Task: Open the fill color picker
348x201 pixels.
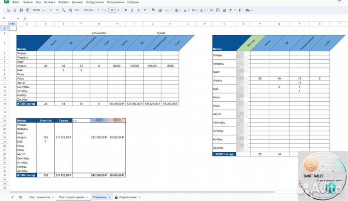Action: [x=153, y=10]
